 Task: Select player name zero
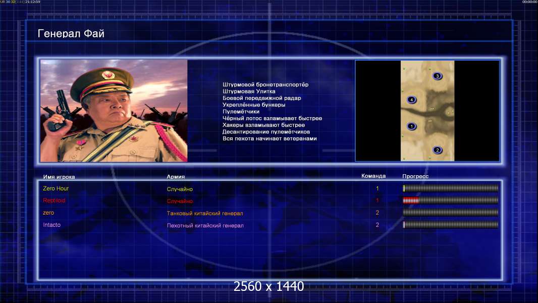pyautogui.click(x=48, y=213)
